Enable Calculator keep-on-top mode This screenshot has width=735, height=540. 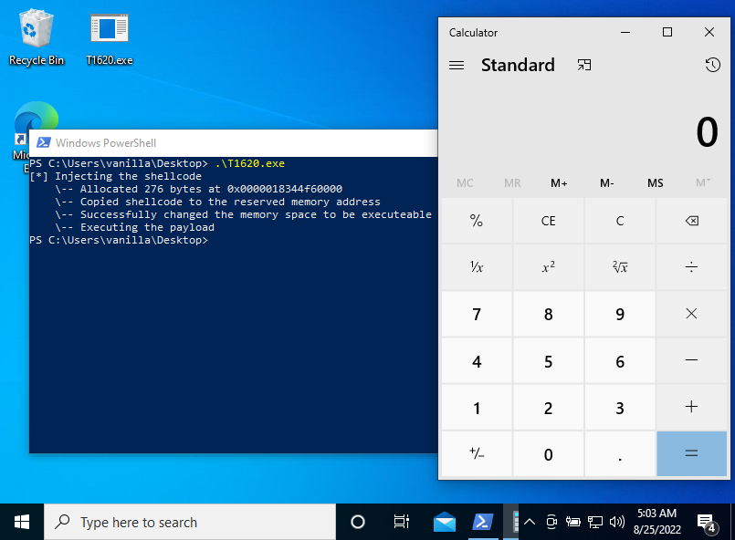tap(583, 65)
